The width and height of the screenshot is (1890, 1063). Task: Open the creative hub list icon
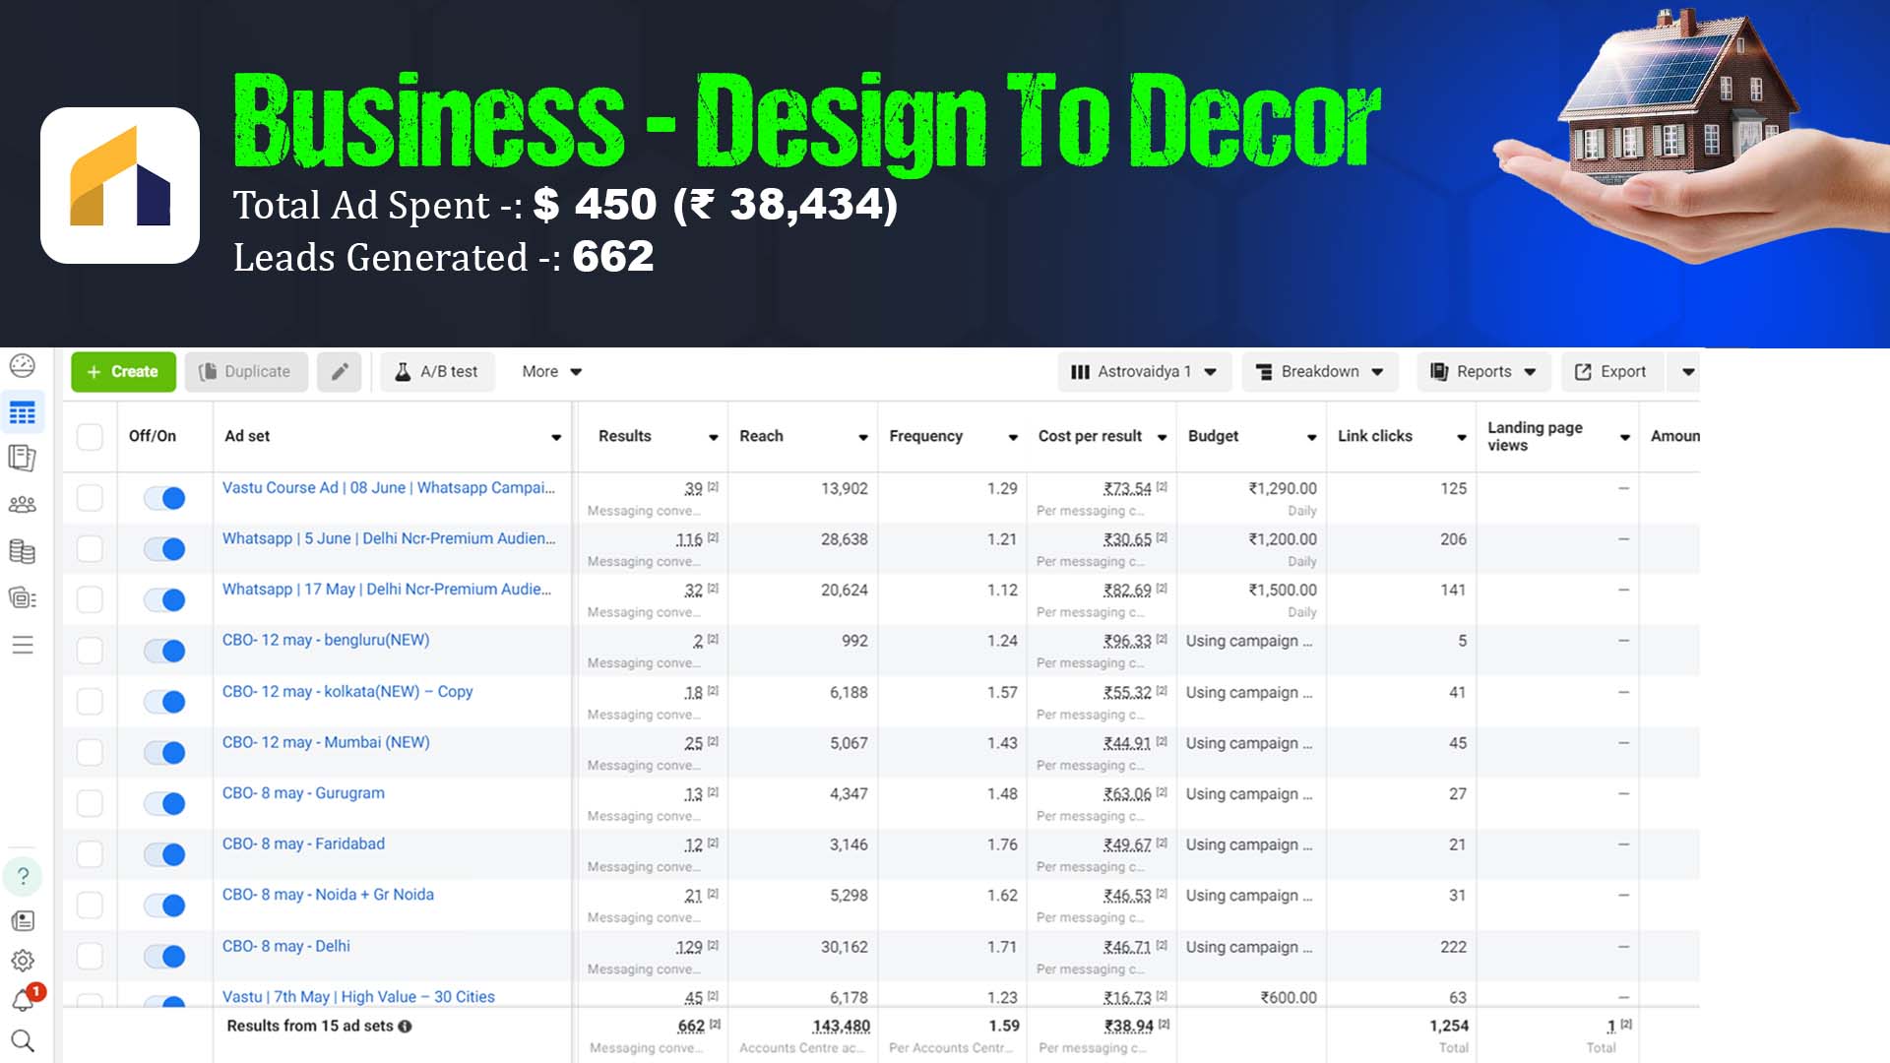click(23, 597)
